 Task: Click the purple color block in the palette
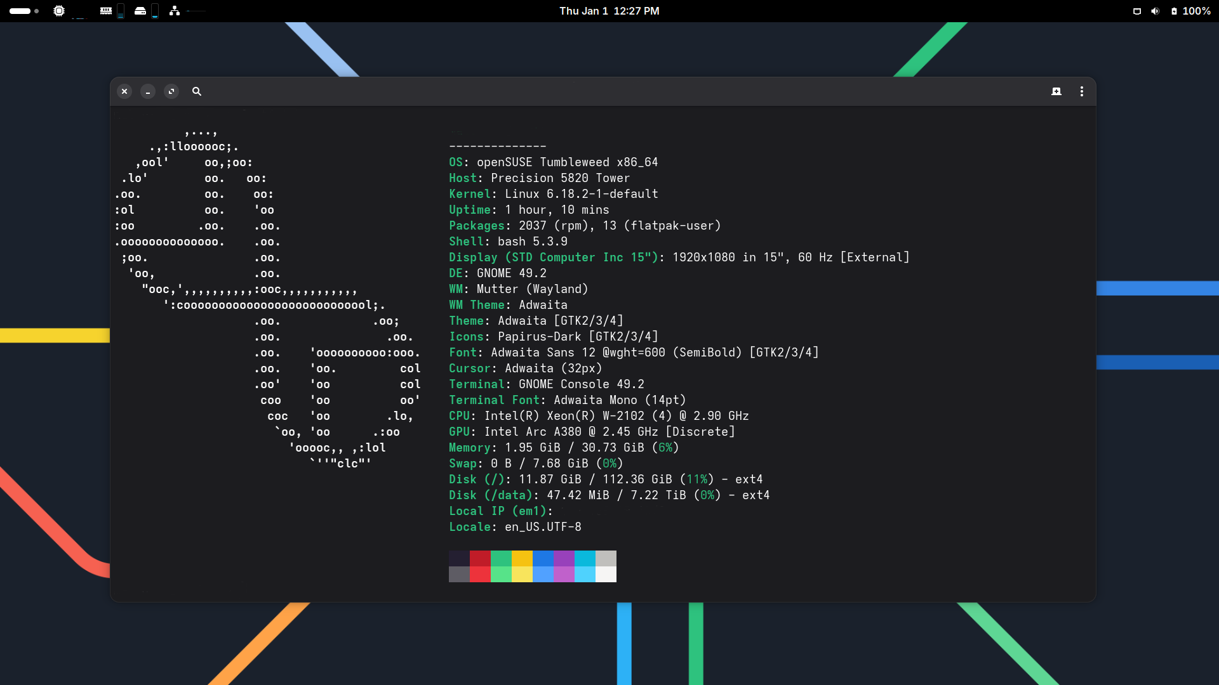564,558
